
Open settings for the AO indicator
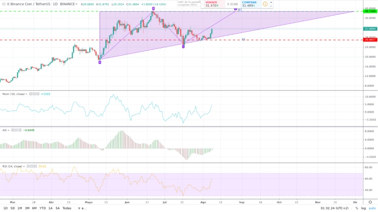tap(17, 130)
